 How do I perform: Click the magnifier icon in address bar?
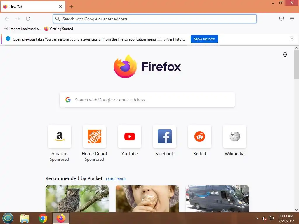[x=58, y=19]
